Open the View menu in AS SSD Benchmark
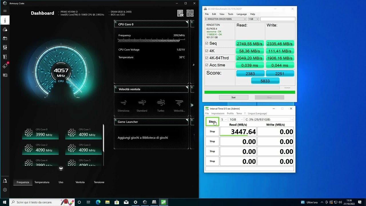The width and height of the screenshot is (366, 206). 222,14
